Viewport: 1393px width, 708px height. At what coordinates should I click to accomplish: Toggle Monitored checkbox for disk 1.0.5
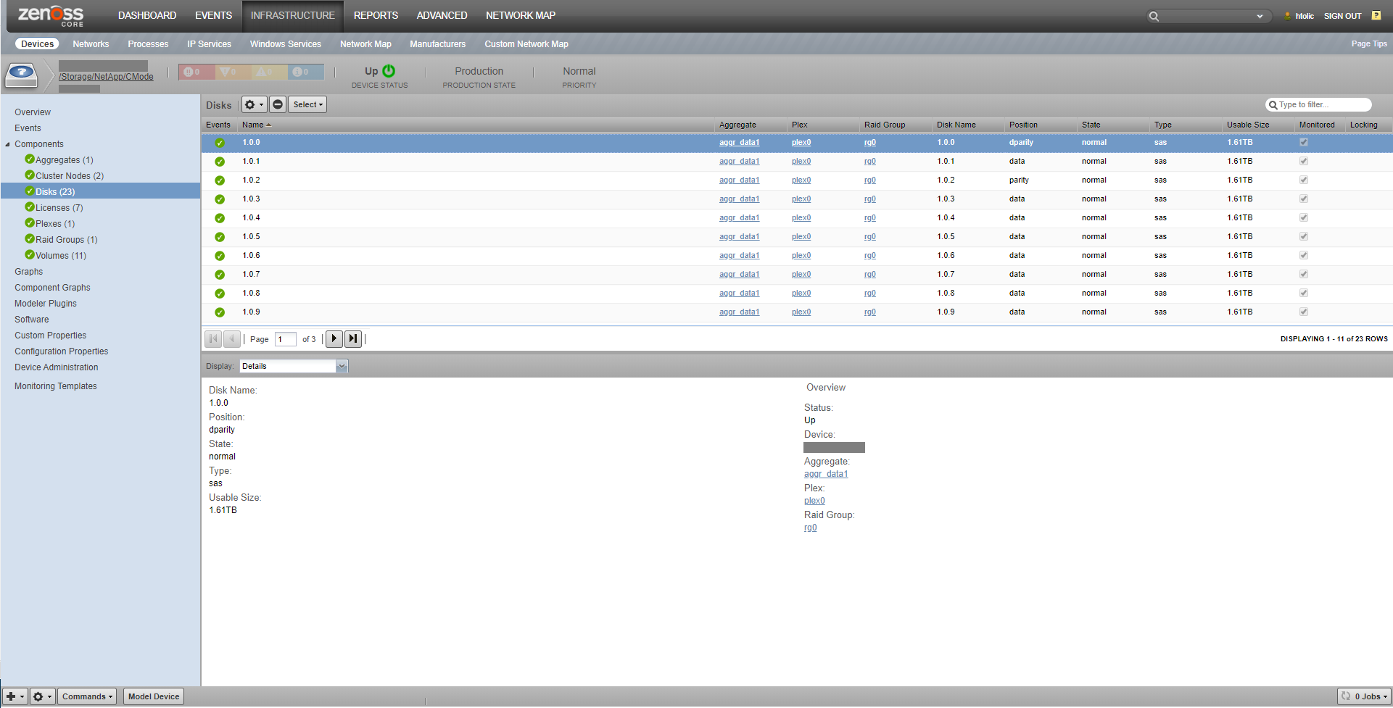pyautogui.click(x=1304, y=236)
